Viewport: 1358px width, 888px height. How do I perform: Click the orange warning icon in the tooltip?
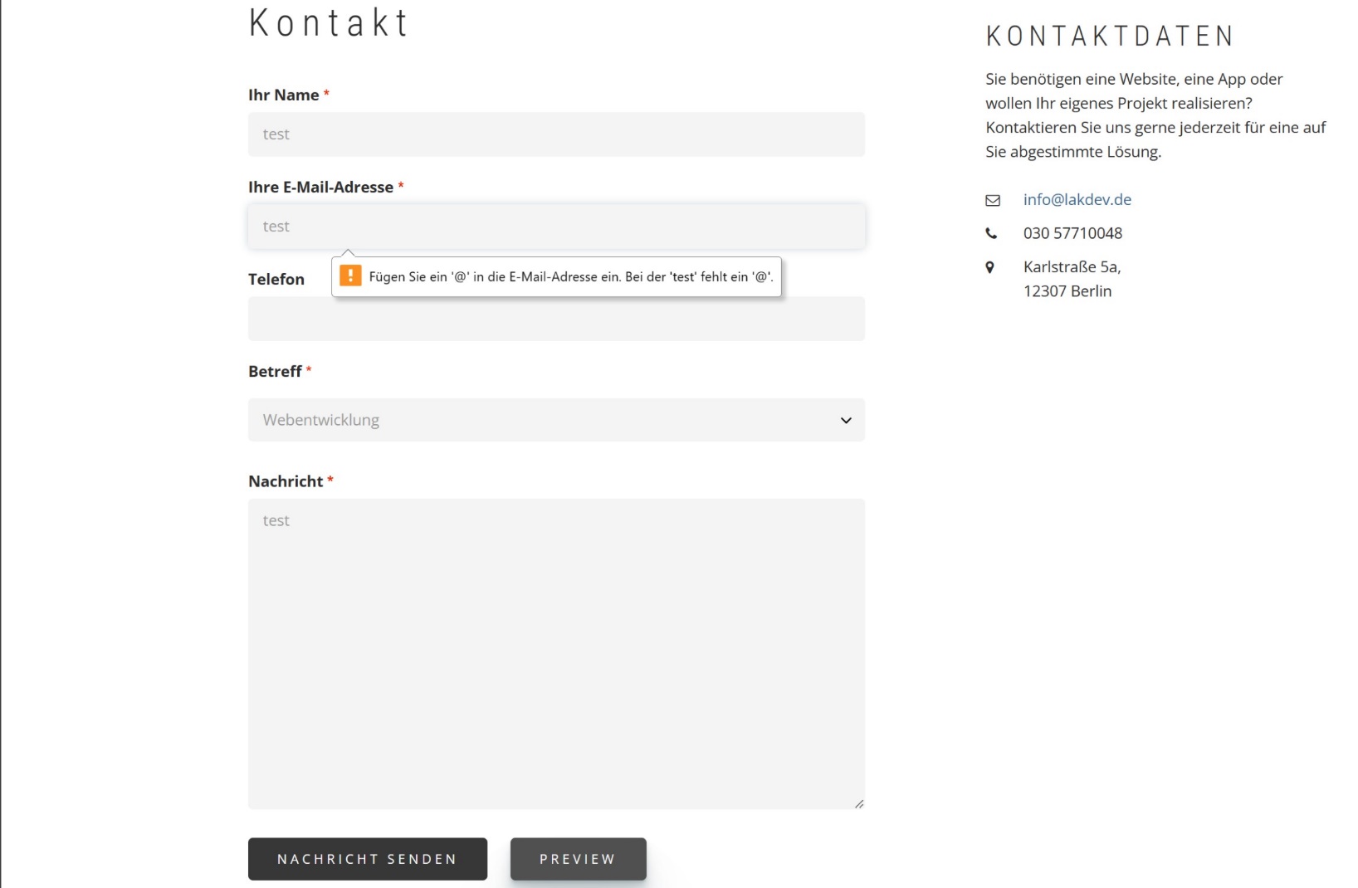(350, 276)
